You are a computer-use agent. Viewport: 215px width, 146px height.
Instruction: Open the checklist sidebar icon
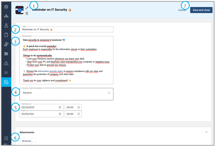click(6, 72)
